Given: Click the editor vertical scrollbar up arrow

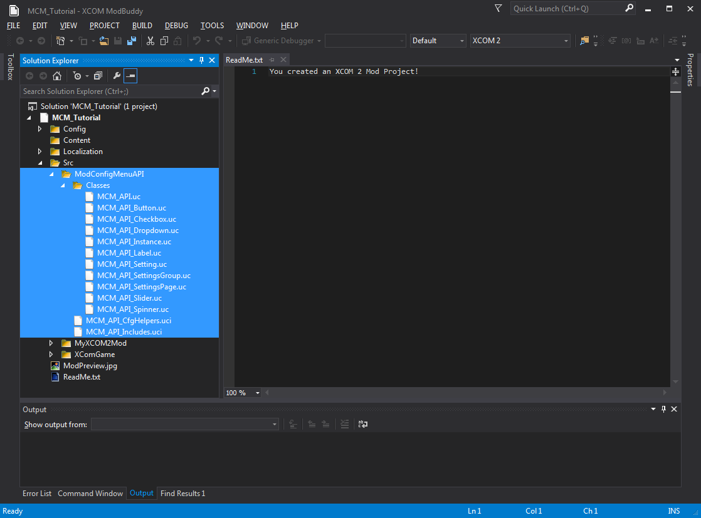Looking at the screenshot, I should [675, 83].
